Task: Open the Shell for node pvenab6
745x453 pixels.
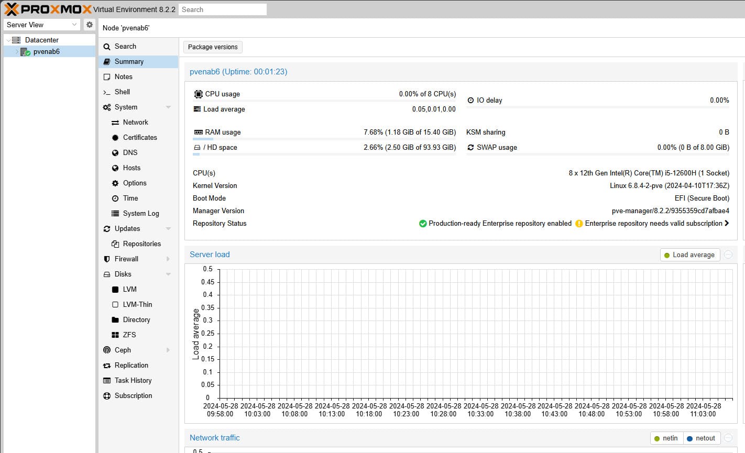Action: pyautogui.click(x=122, y=92)
